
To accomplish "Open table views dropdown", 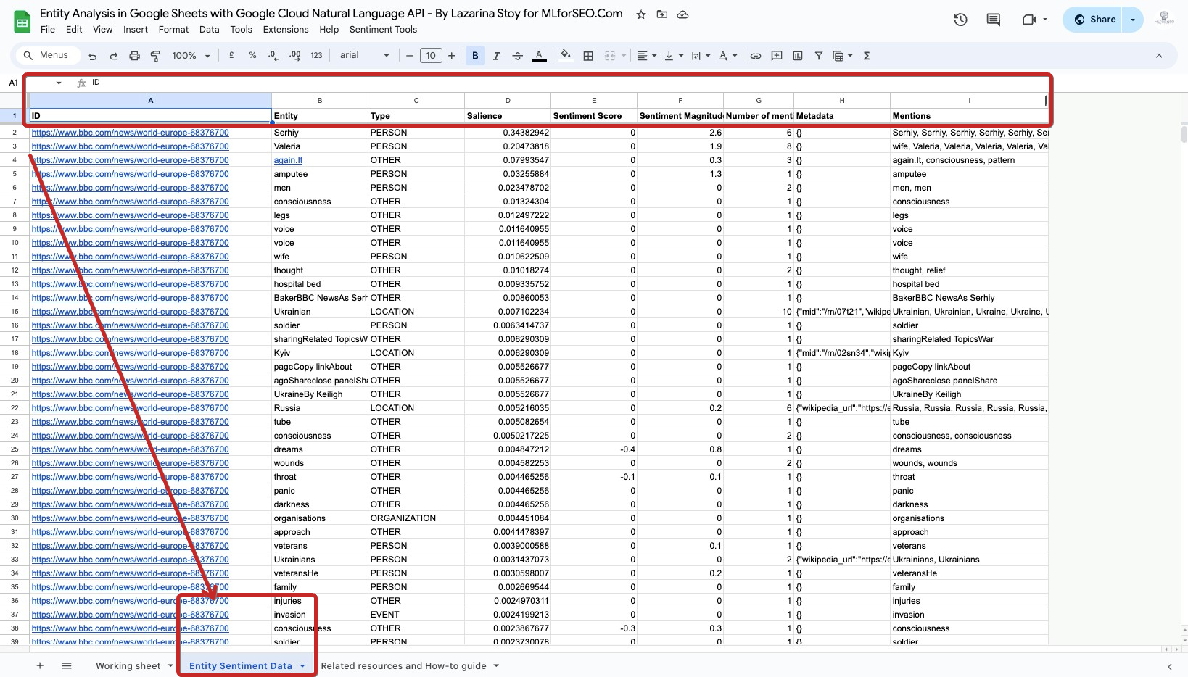I will pyautogui.click(x=842, y=56).
